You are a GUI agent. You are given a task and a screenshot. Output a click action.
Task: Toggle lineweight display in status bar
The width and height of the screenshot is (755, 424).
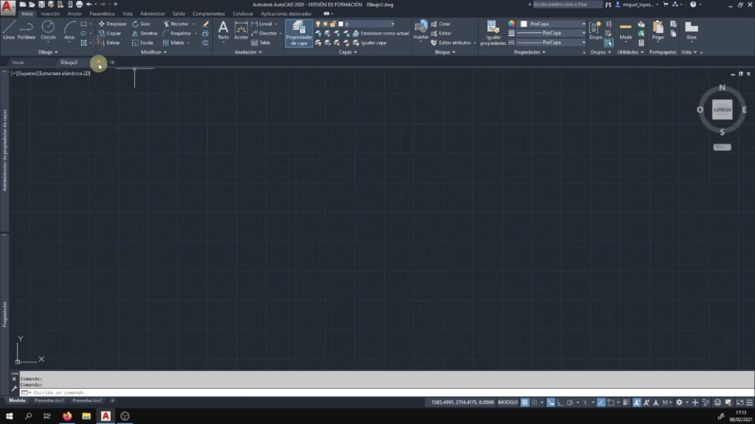pos(626,403)
